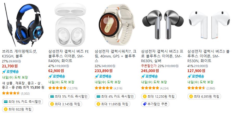The width and height of the screenshot is (232, 116).
Task: Click the star rating with 12,379 reviews
Action: [x=57, y=88]
